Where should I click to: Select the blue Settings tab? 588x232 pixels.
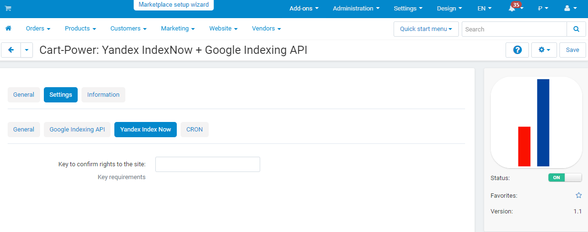[61, 95]
